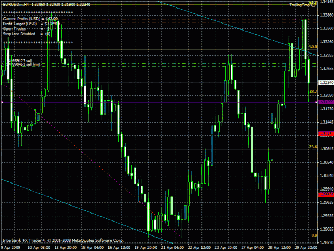Click the 10 Apr 08:00 time label
The width and height of the screenshot is (334, 251).
(x=39, y=248)
